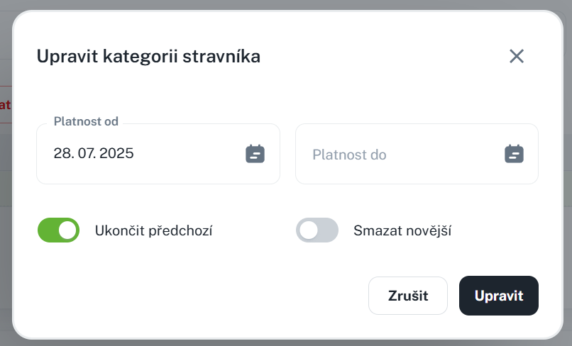The image size is (572, 346).
Task: Click the Ukončit předchozí label text
Action: (x=154, y=230)
